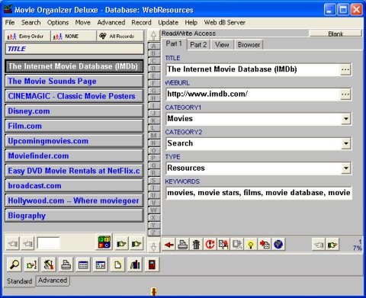The width and height of the screenshot is (366, 298).
Task: Click the empty page number box
Action: pos(48,243)
